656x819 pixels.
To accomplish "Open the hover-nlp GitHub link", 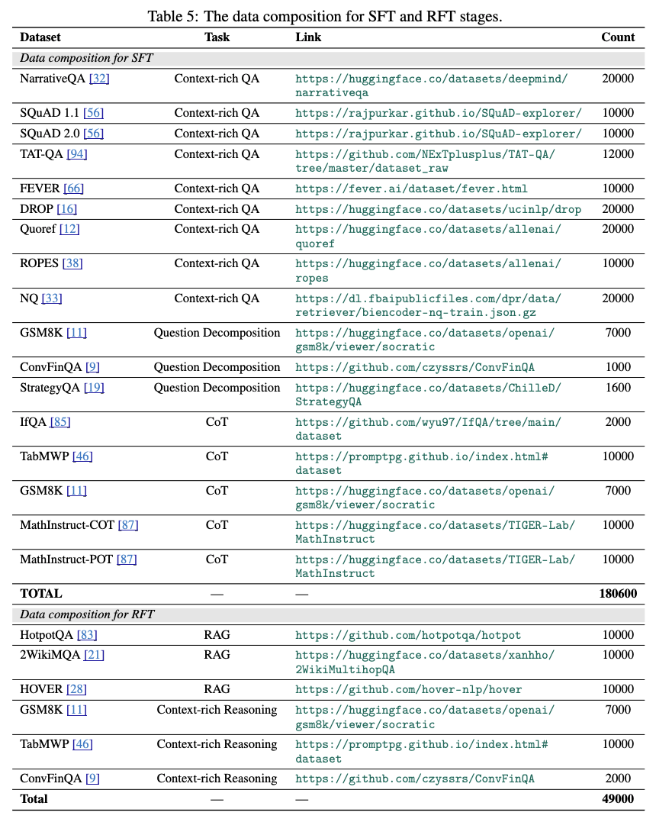I will pos(408,689).
